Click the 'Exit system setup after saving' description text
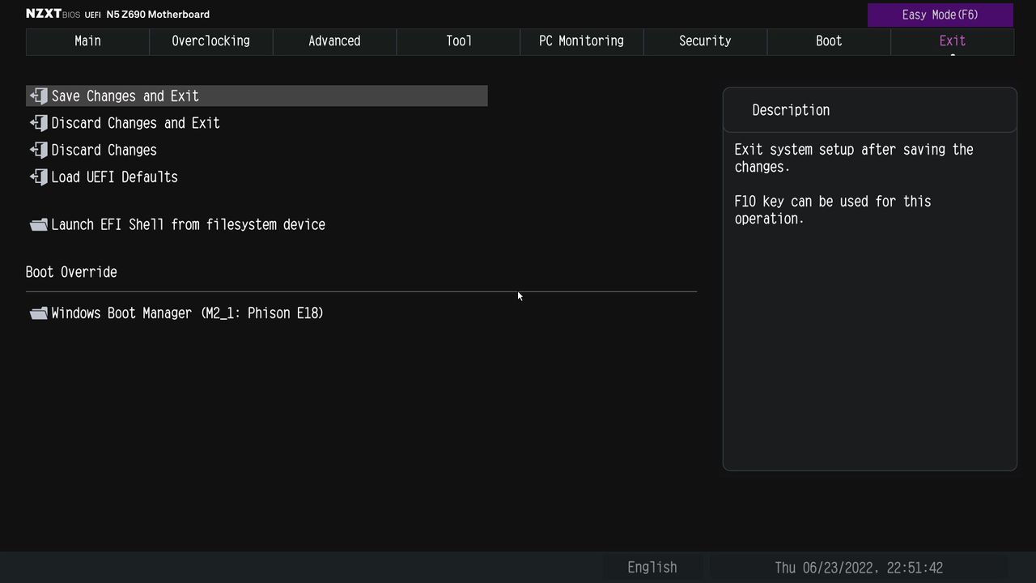Image resolution: width=1036 pixels, height=583 pixels. click(854, 158)
